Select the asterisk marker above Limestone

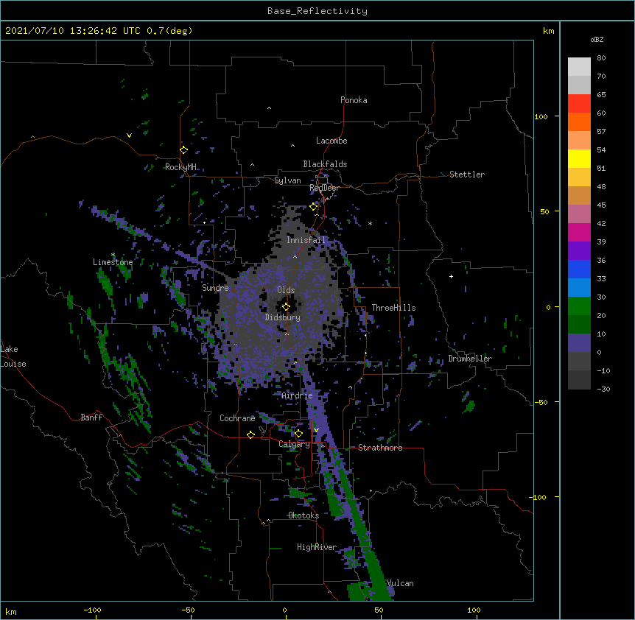[x=113, y=255]
